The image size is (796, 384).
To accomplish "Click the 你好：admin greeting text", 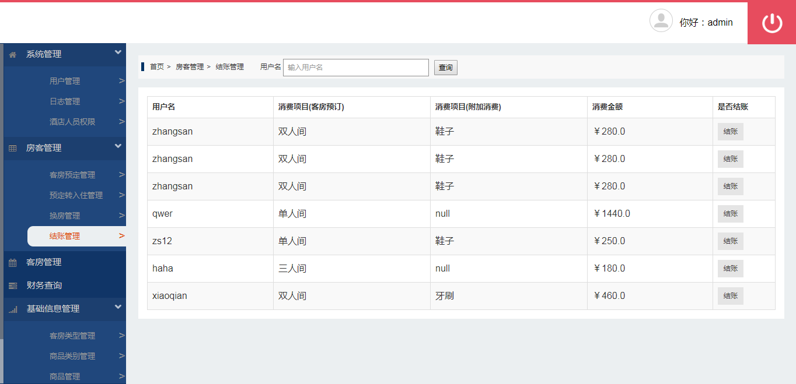I will (706, 22).
